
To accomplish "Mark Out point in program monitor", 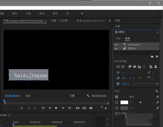I will (35, 108).
